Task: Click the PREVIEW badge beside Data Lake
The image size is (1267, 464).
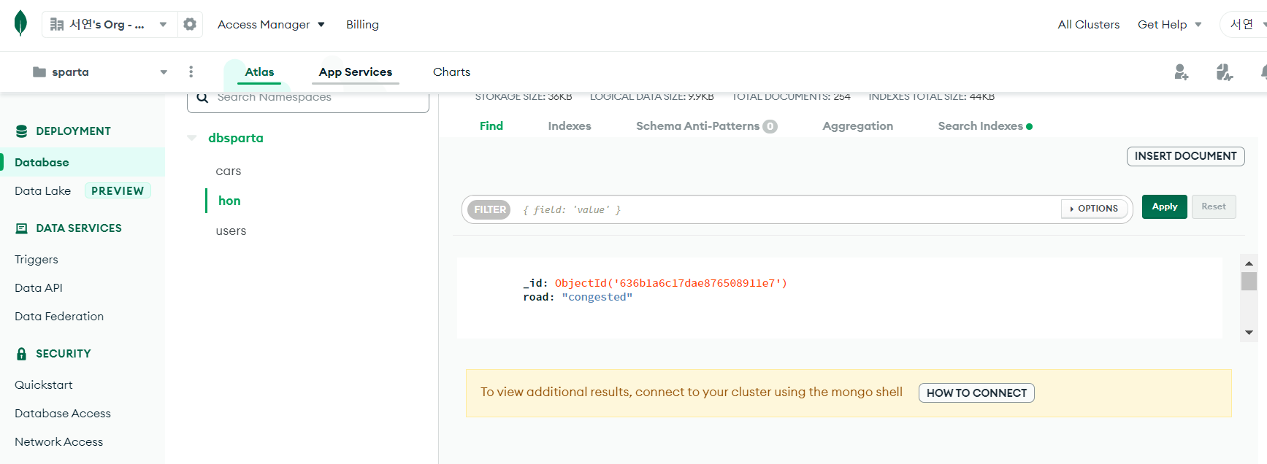Action: tap(118, 190)
